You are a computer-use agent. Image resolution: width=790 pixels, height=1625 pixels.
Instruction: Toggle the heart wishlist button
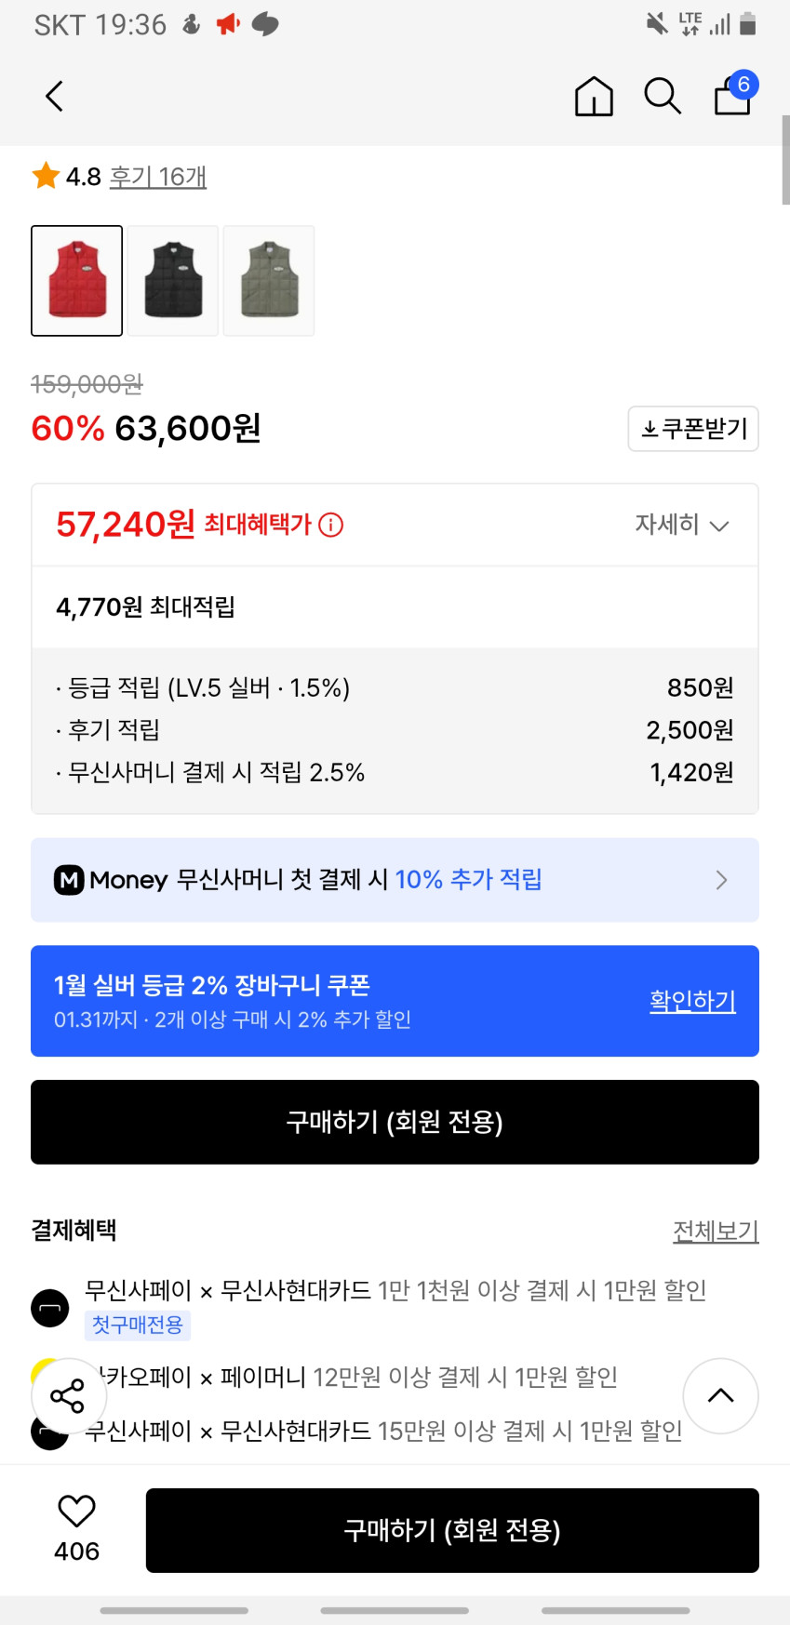click(76, 1512)
